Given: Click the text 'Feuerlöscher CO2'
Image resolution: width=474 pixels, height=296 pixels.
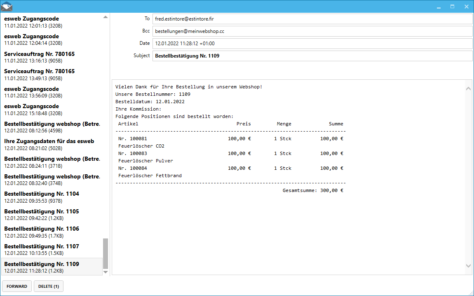Looking at the screenshot, I should click(141, 146).
